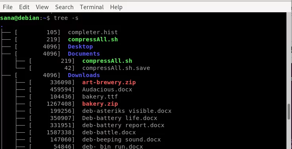292x149 pixels.
Task: Click the Documents directory entry
Action: [84, 54]
